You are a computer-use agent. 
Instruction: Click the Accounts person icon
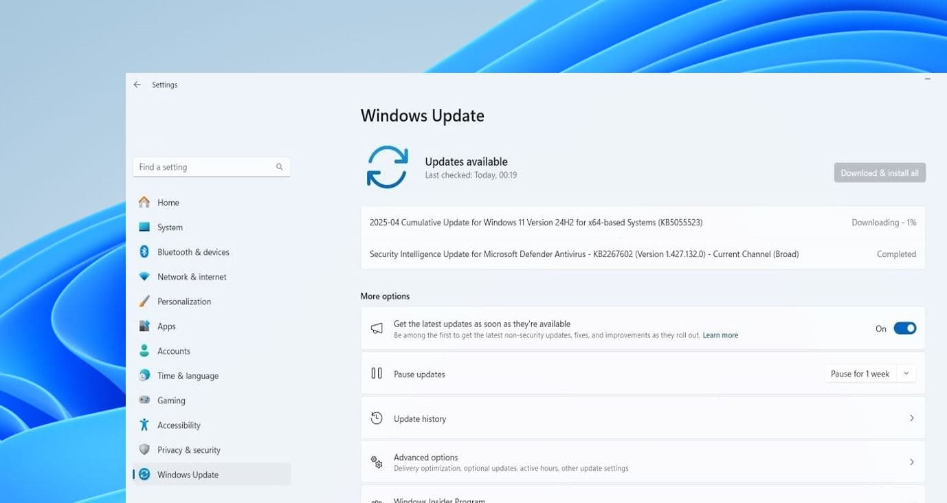coord(144,350)
